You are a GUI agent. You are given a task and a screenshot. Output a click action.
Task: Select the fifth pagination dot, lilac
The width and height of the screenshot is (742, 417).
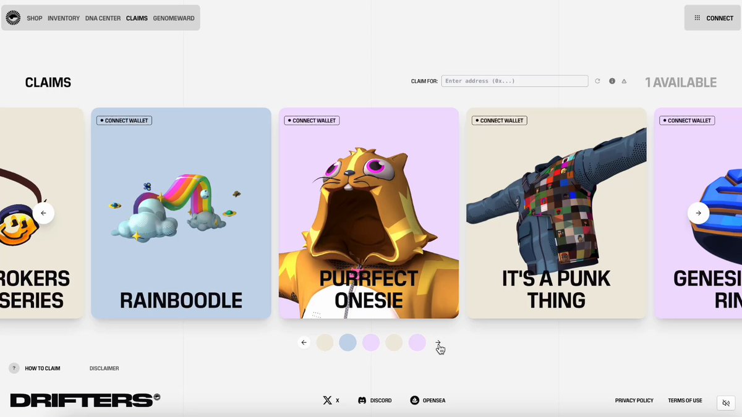[417, 342]
